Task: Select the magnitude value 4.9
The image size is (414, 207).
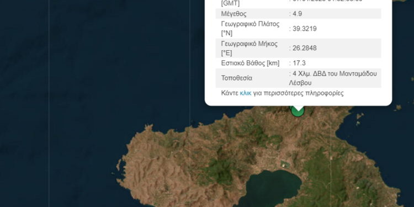Action: tap(297, 14)
